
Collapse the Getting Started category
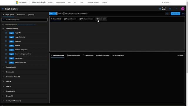pyautogui.click(x=3, y=29)
